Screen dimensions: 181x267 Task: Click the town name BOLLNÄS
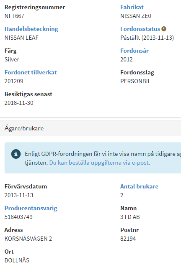point(17,260)
